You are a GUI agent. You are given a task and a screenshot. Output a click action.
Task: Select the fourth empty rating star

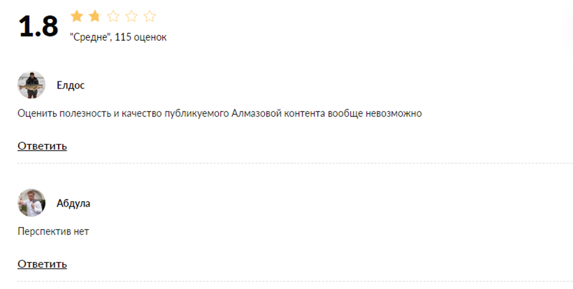[x=132, y=17]
